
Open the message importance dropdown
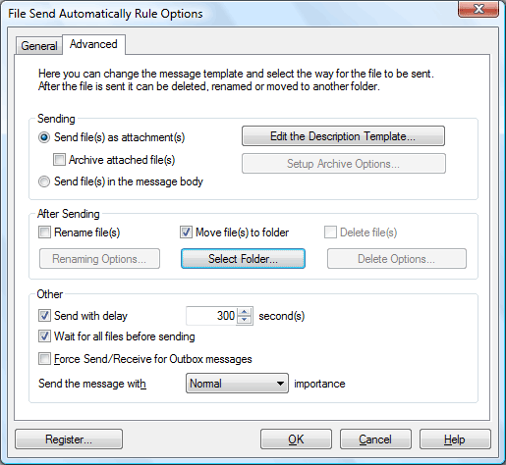click(x=237, y=384)
